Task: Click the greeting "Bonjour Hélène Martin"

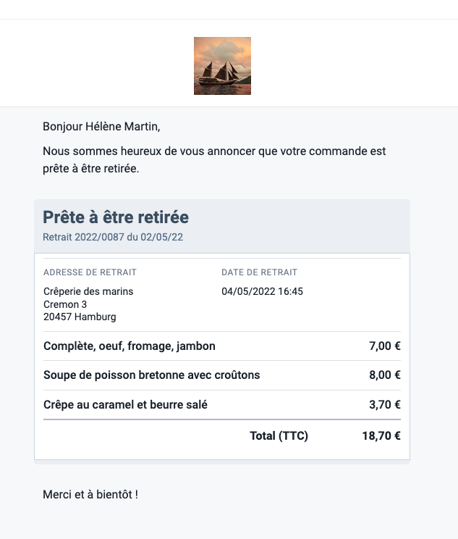Action: pyautogui.click(x=101, y=127)
